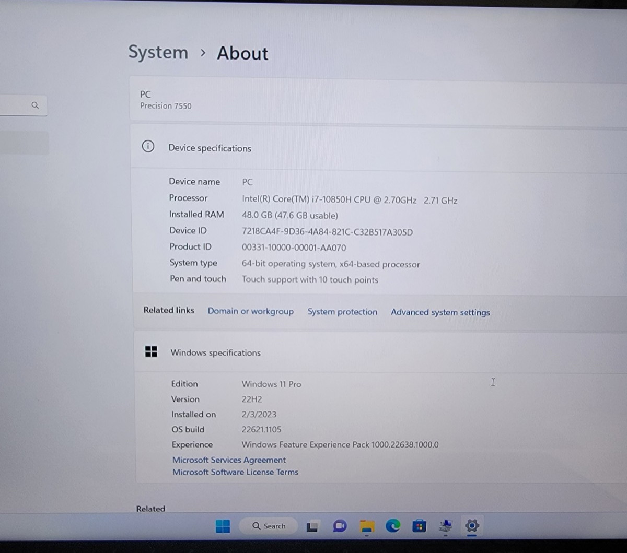Click the Related links label
The image size is (627, 553).
click(169, 310)
